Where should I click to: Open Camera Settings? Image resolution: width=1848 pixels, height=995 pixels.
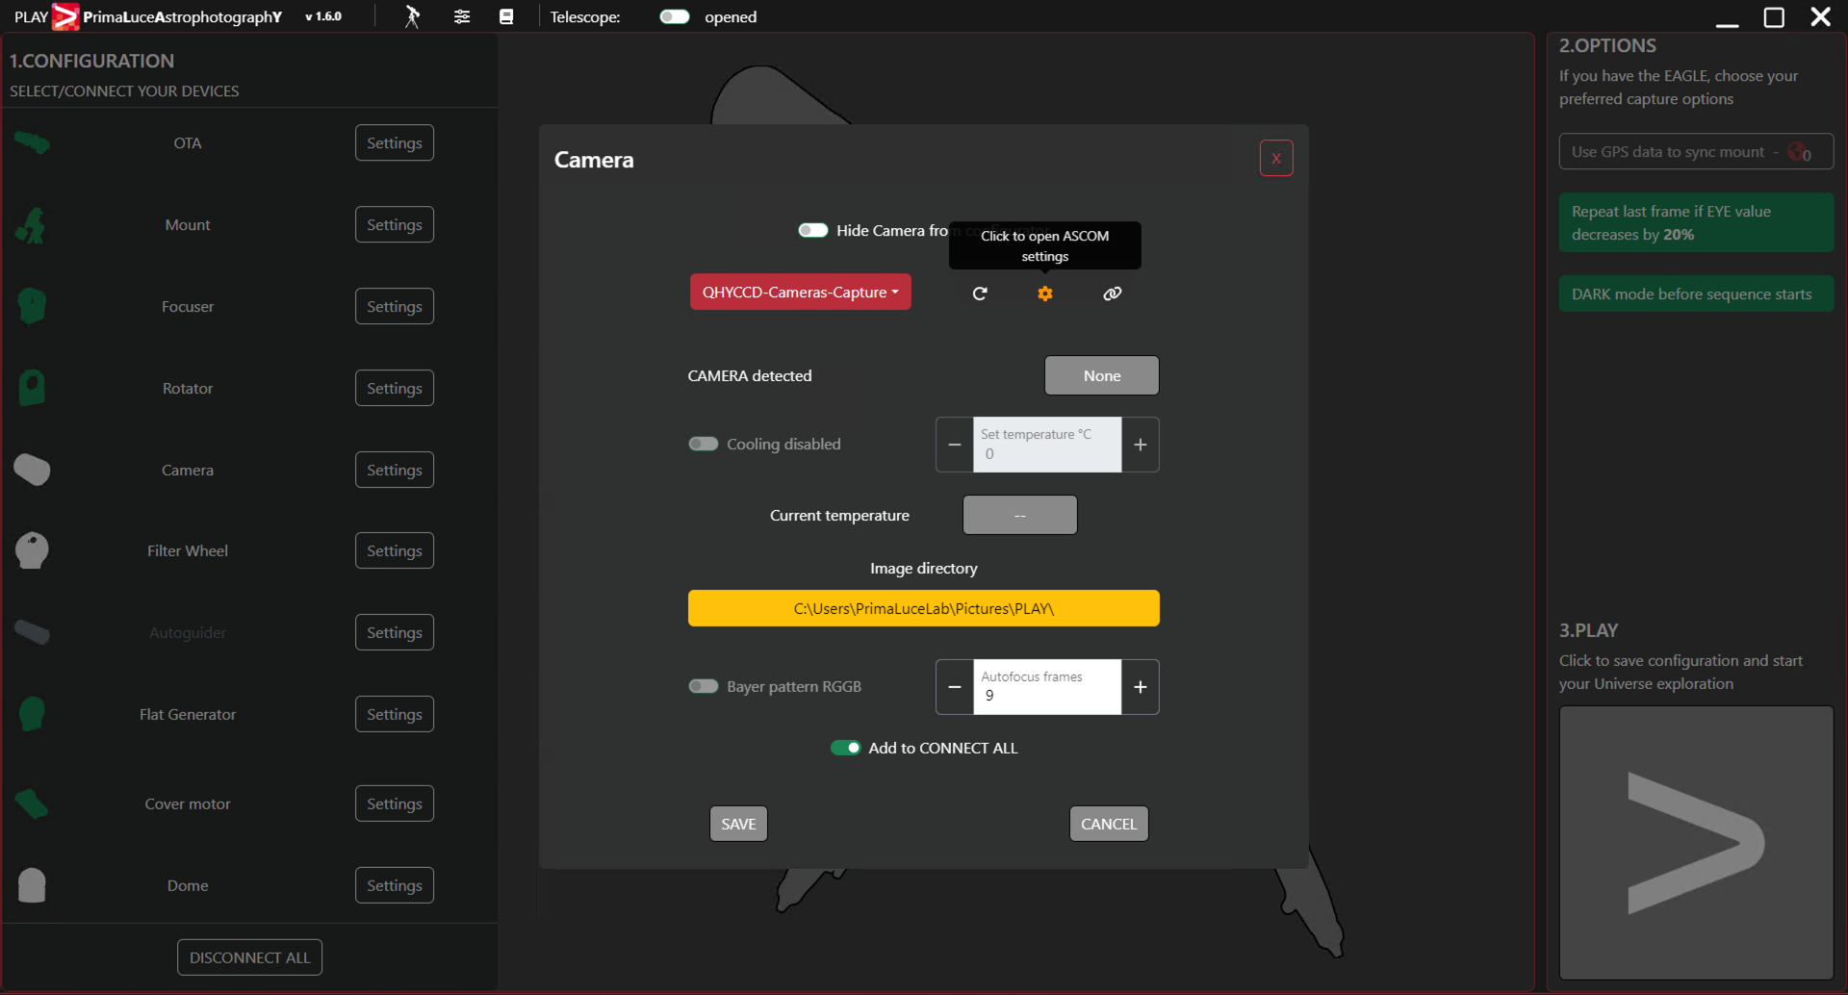(395, 470)
